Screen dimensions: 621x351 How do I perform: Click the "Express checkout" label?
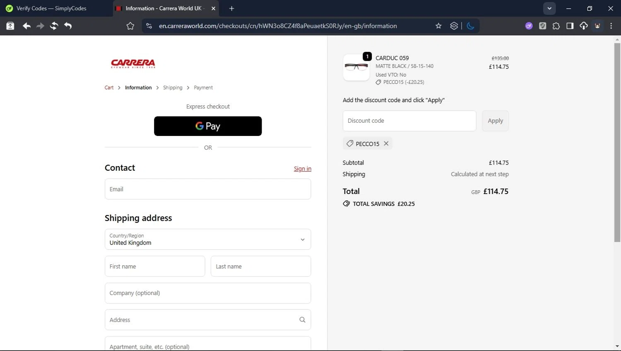click(x=208, y=107)
